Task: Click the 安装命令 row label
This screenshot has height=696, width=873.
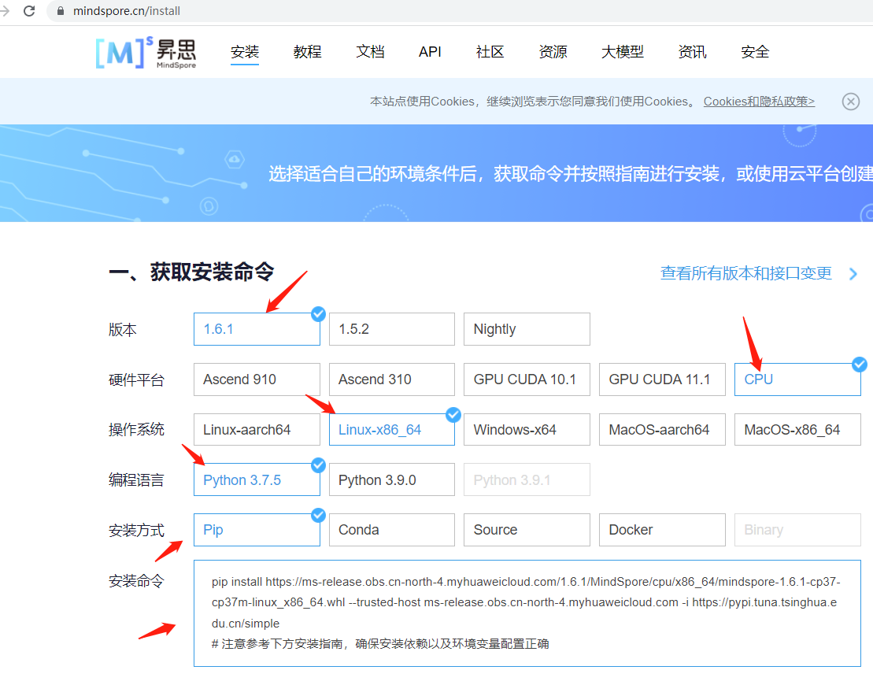Action: click(x=136, y=581)
